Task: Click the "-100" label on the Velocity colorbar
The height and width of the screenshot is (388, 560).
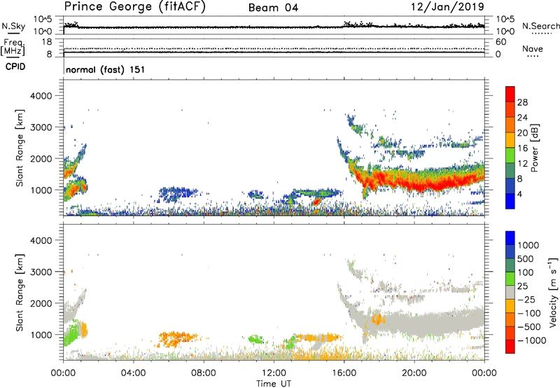Action: (529, 313)
